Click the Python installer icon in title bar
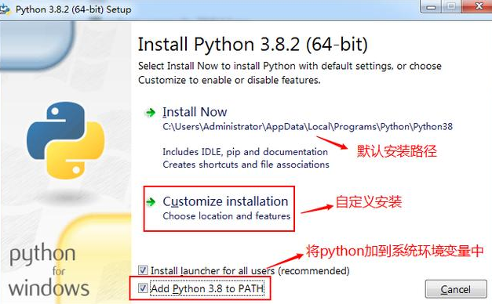This screenshot has height=304, width=492. [x=5, y=9]
